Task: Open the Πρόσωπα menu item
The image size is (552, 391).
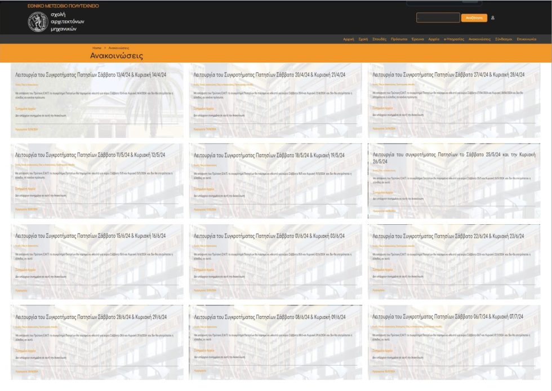Action: pyautogui.click(x=399, y=39)
